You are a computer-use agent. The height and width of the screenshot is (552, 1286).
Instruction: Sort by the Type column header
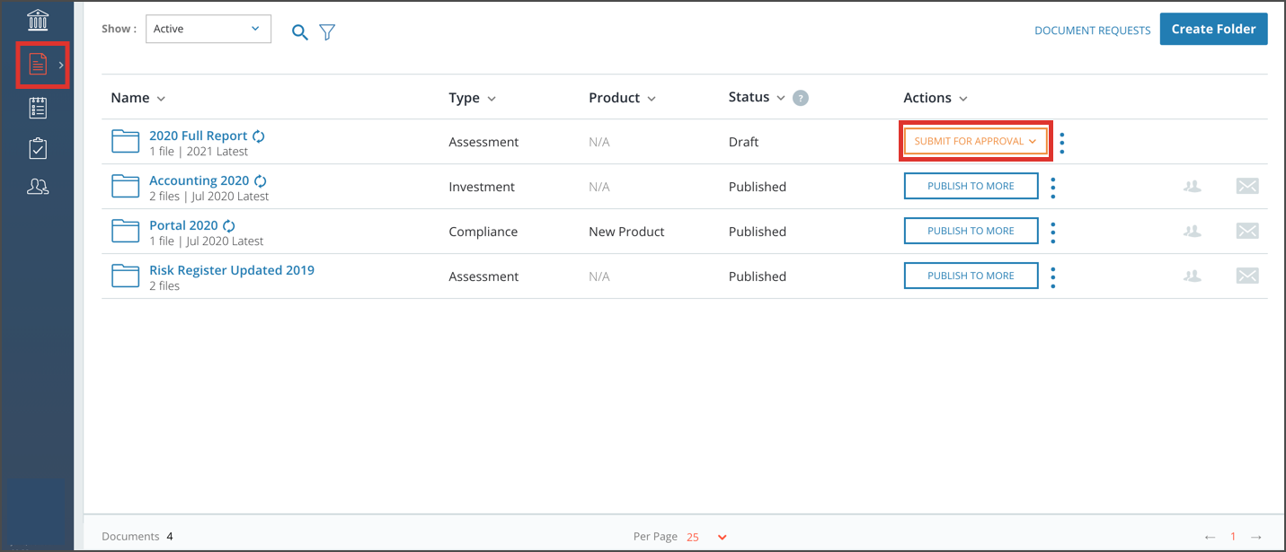pos(473,98)
